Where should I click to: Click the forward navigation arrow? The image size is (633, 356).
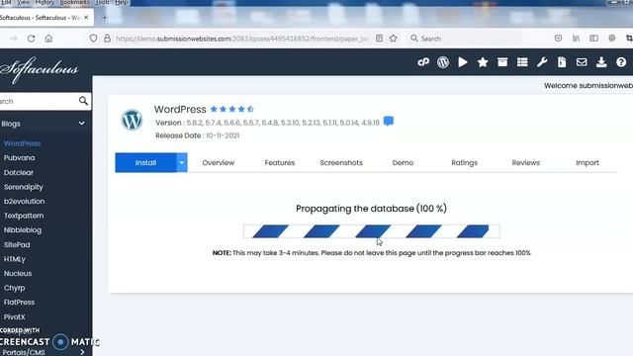coord(13,39)
